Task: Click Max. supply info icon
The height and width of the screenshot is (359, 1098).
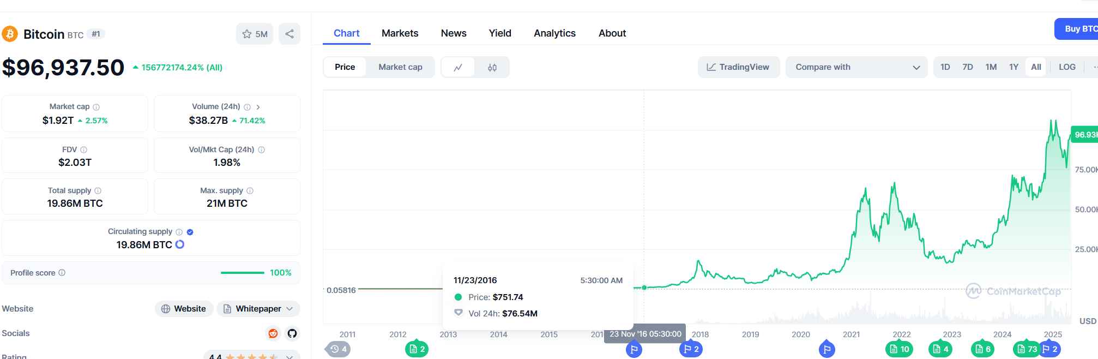Action: coord(250,190)
